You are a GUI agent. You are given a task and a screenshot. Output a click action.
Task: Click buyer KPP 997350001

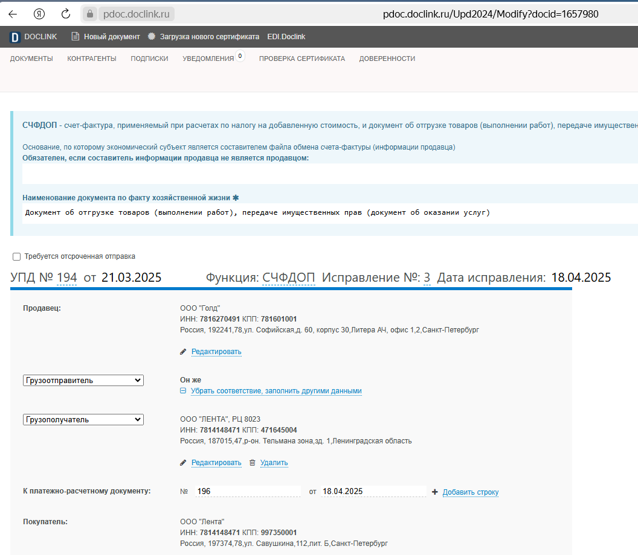pos(279,533)
